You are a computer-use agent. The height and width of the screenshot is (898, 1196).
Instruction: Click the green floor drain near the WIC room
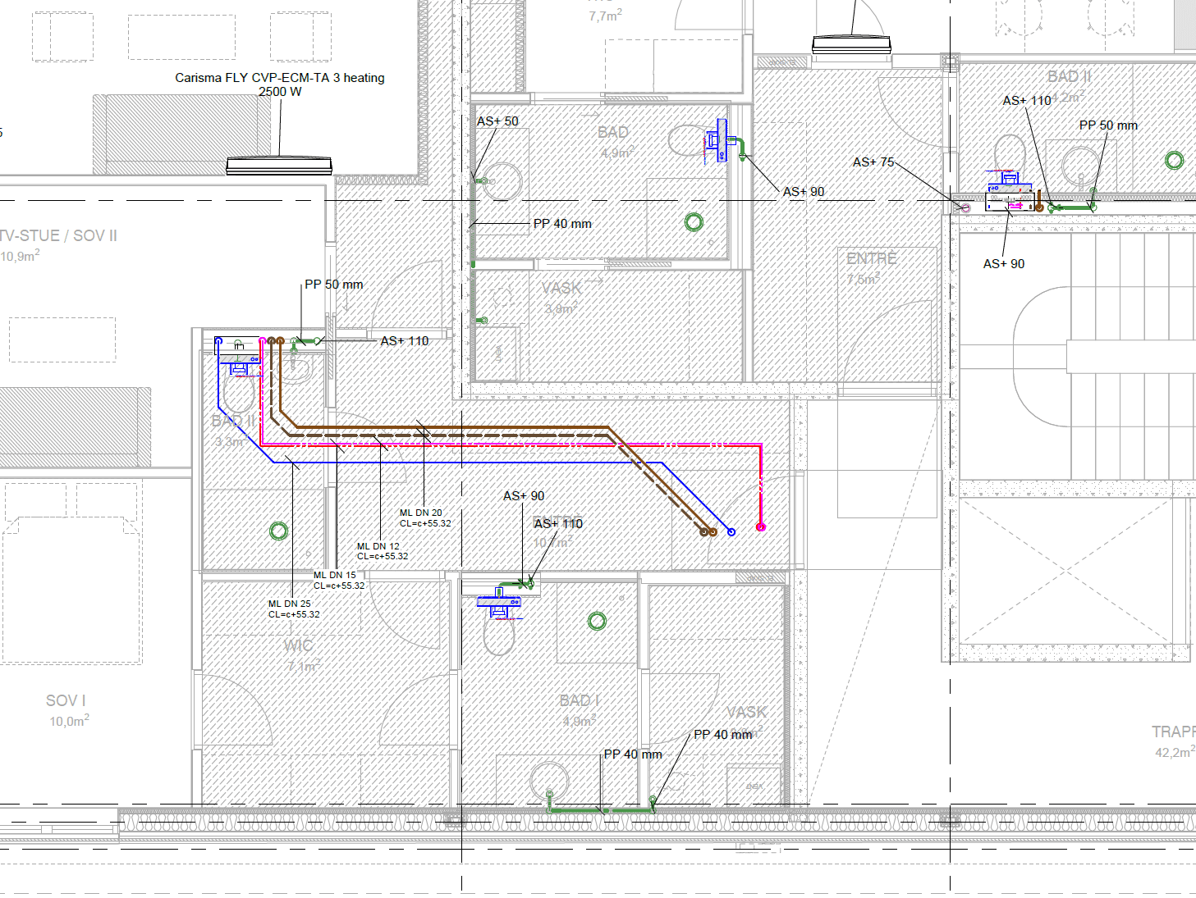point(279,531)
